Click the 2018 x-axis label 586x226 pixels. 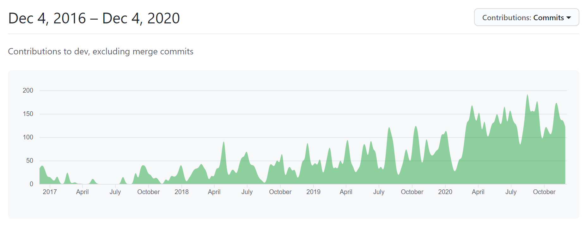tap(181, 192)
